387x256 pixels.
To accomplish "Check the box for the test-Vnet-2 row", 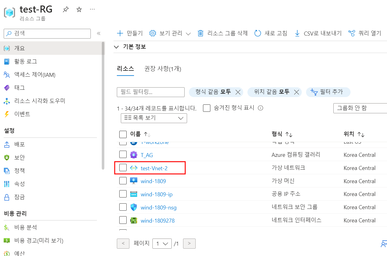I will 123,168.
